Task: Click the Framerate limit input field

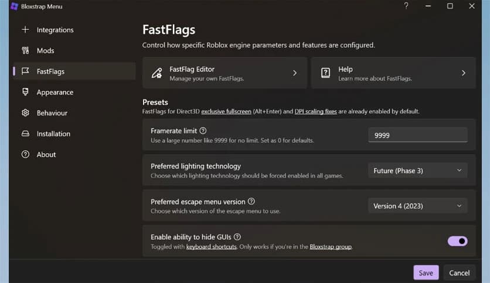Action: (417, 135)
